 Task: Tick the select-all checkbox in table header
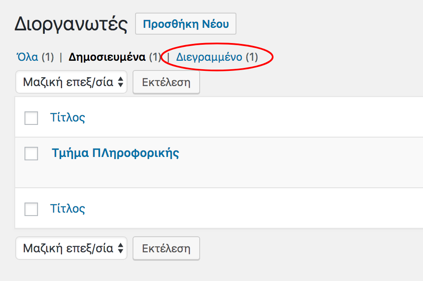coord(31,118)
